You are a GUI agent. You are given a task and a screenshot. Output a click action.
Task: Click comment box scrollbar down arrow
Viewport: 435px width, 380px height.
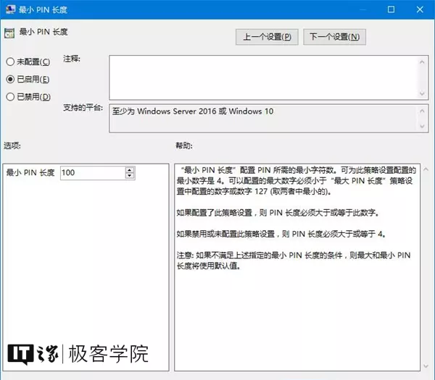point(422,93)
